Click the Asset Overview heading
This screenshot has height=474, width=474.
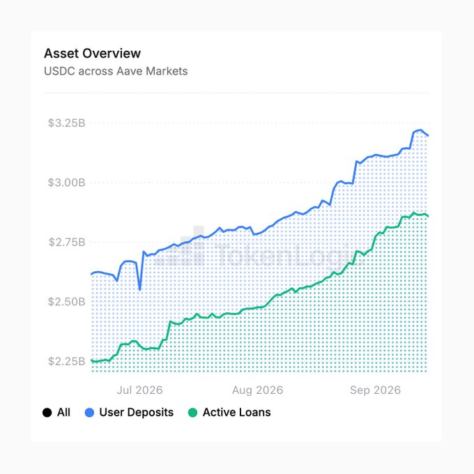[x=92, y=54]
